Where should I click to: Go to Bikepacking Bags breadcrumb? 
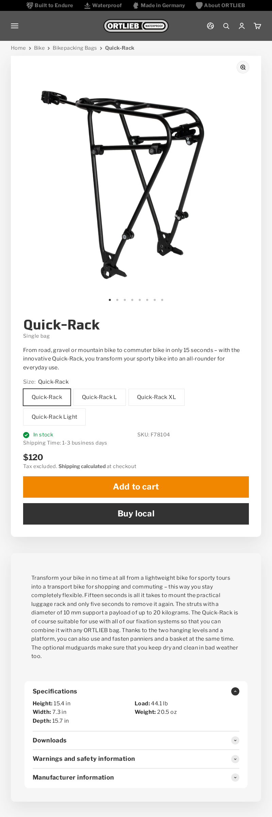(x=75, y=48)
